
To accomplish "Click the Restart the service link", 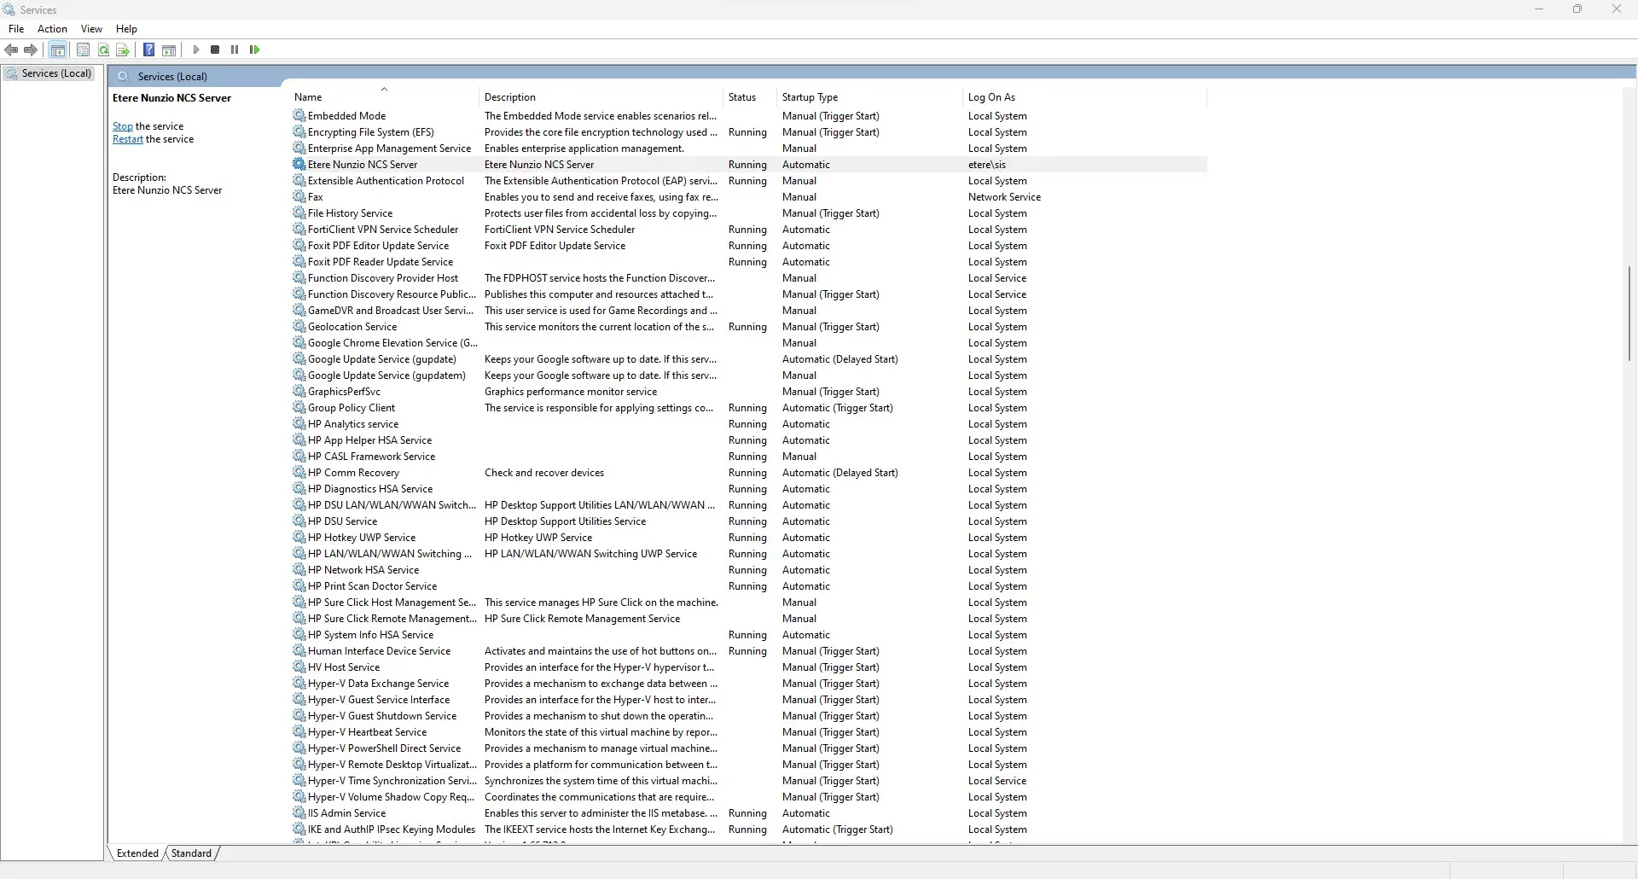I will (128, 139).
